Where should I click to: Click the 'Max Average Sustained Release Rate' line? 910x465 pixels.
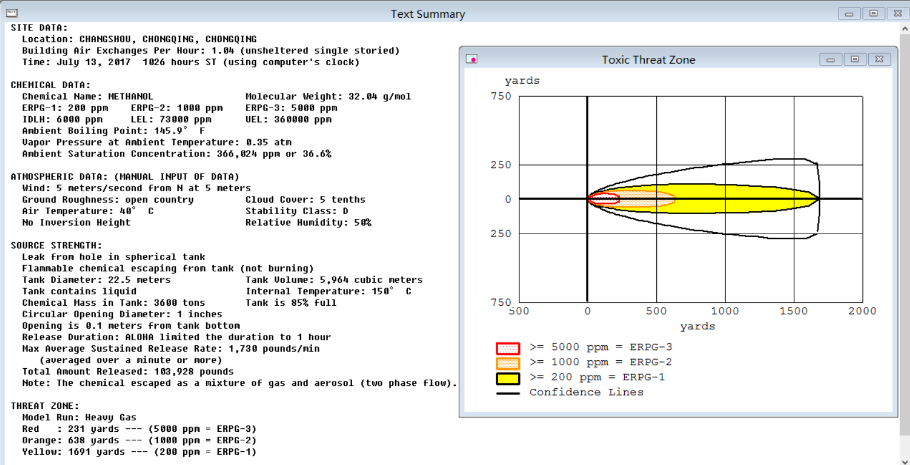[171, 348]
